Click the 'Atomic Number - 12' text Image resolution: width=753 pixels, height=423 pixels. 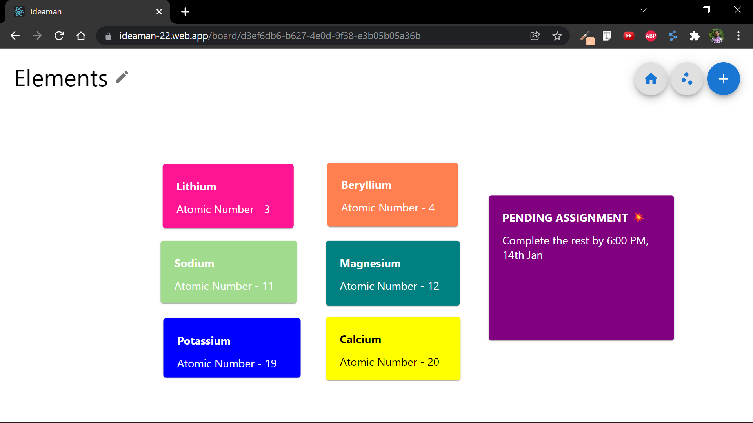pos(389,286)
